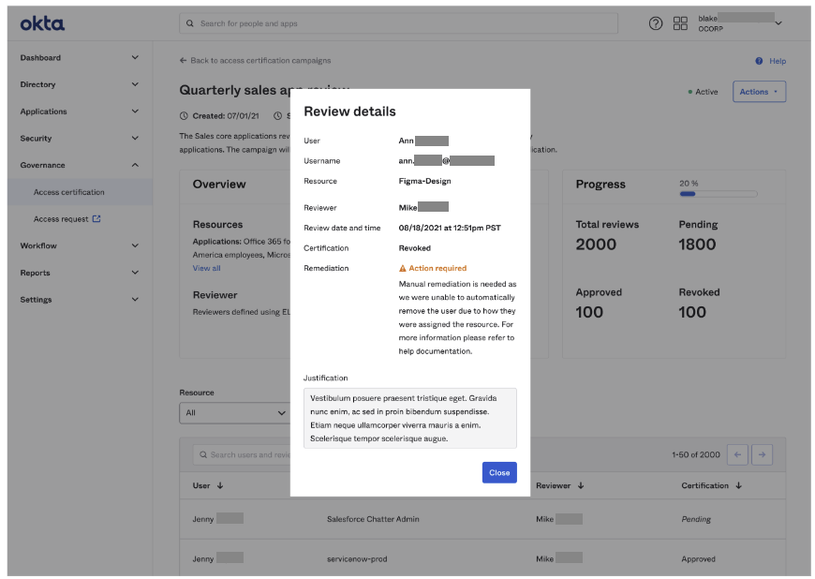Sort by Certification column arrow
This screenshot has height=579, width=815.
(x=738, y=485)
